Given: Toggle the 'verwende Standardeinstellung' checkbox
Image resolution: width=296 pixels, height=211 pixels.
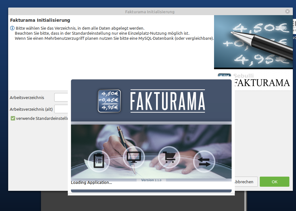Looking at the screenshot, I should click(13, 119).
